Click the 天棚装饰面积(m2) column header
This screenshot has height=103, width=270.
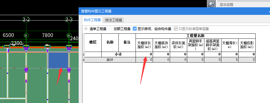click(161, 45)
